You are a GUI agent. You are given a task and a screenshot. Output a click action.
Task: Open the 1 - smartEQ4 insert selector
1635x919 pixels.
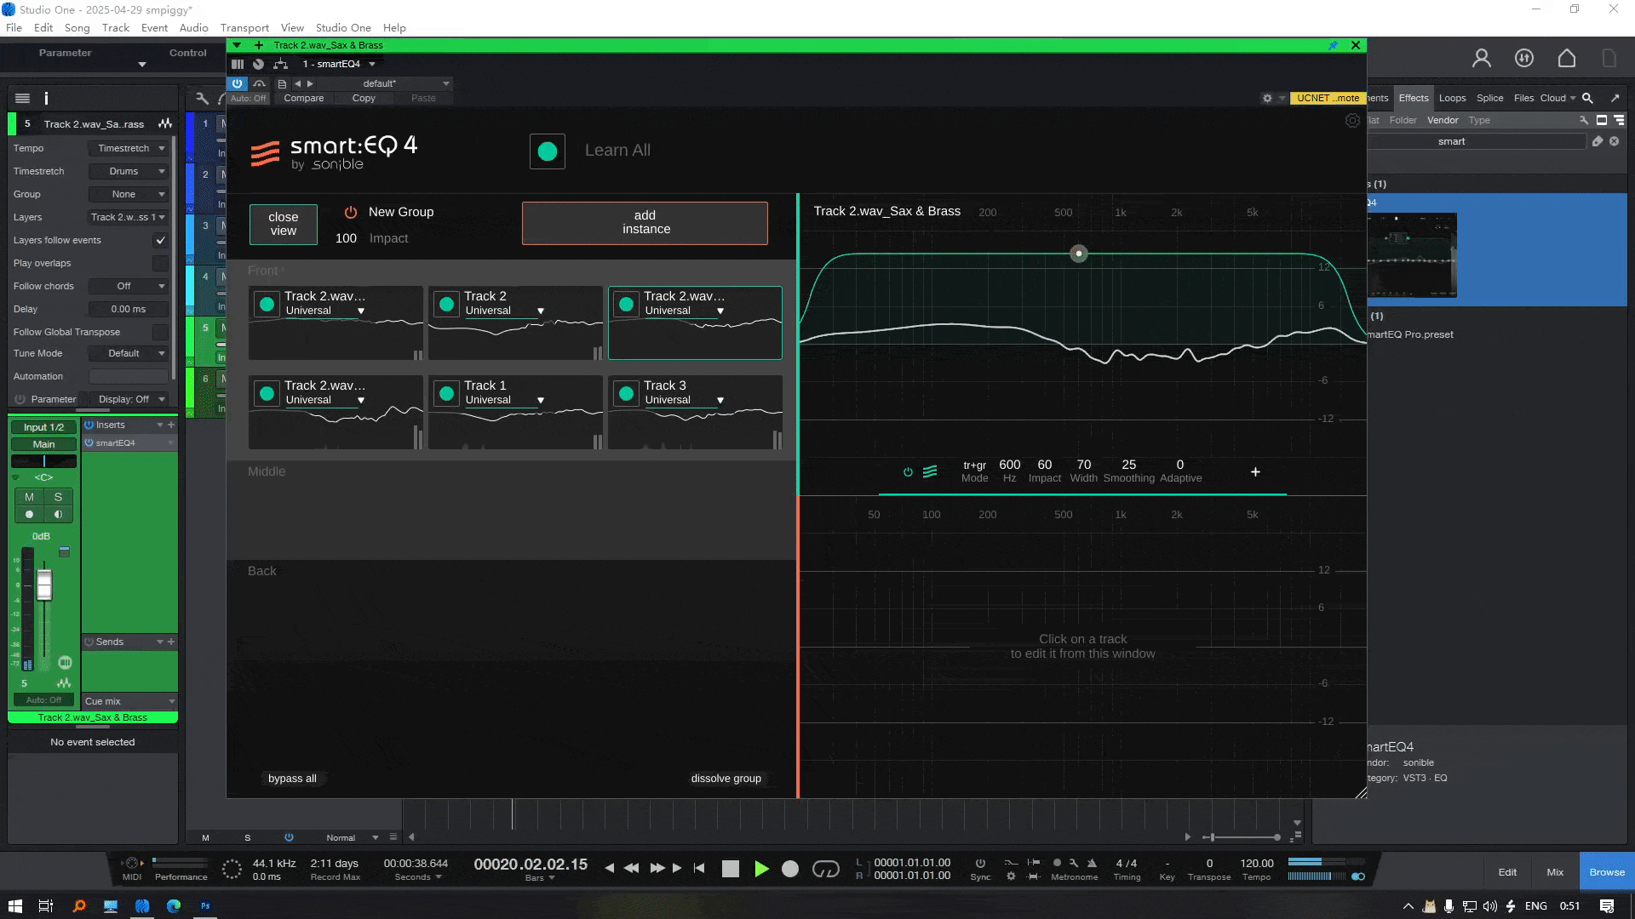tap(338, 64)
